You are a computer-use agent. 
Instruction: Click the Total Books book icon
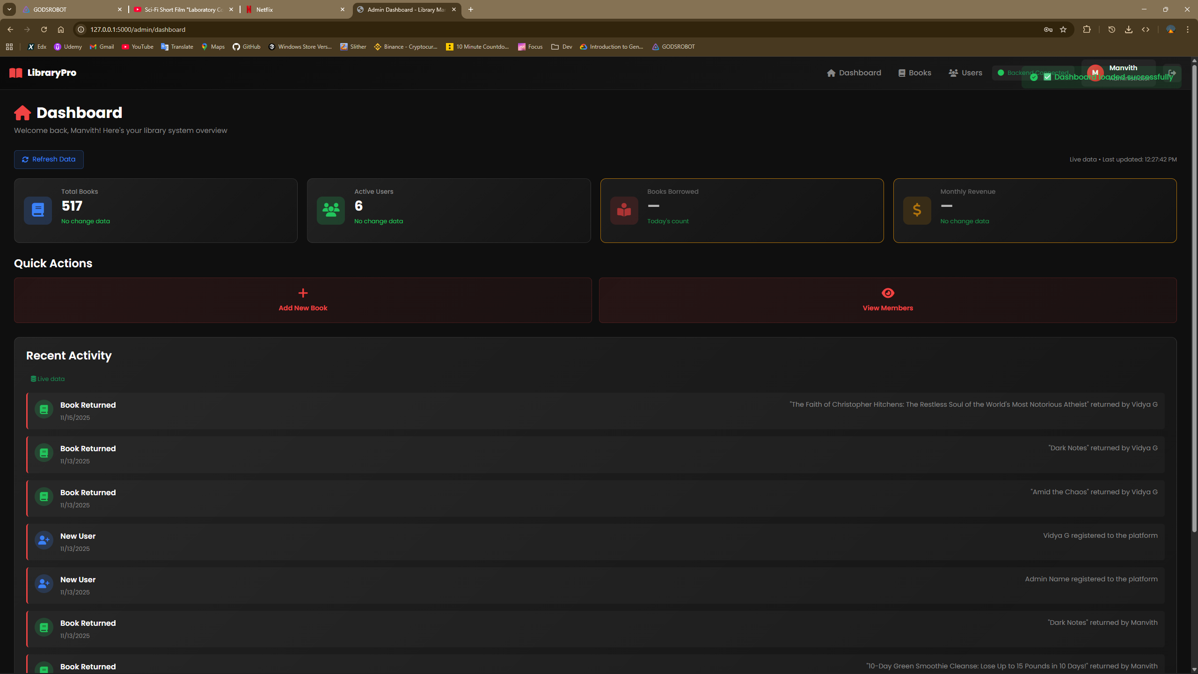pyautogui.click(x=37, y=210)
